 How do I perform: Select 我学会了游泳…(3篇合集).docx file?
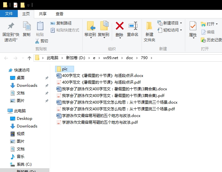tap(112, 89)
